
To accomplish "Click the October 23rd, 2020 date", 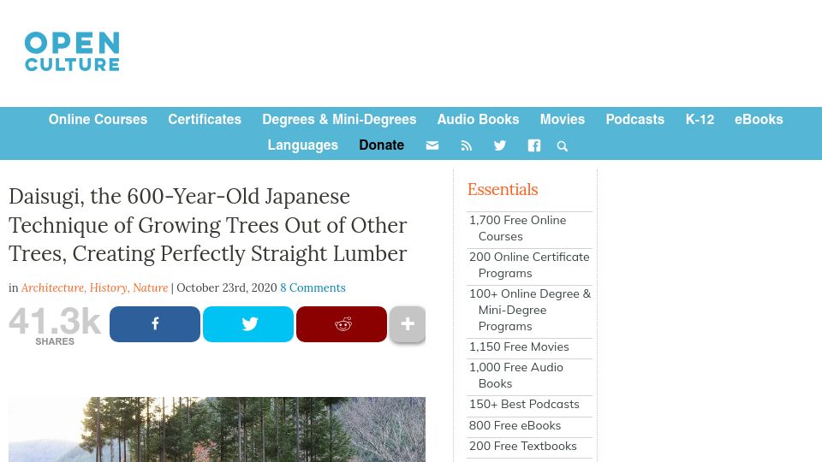I will tap(226, 287).
